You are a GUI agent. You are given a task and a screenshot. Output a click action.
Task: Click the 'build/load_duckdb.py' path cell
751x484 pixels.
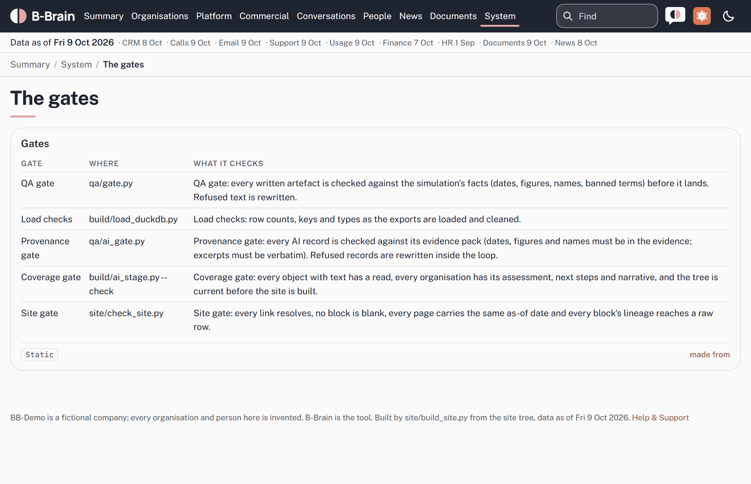pos(133,219)
